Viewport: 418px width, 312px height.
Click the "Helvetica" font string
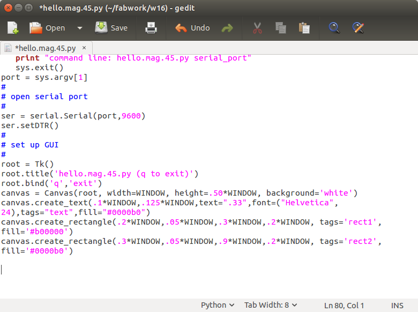click(x=307, y=203)
